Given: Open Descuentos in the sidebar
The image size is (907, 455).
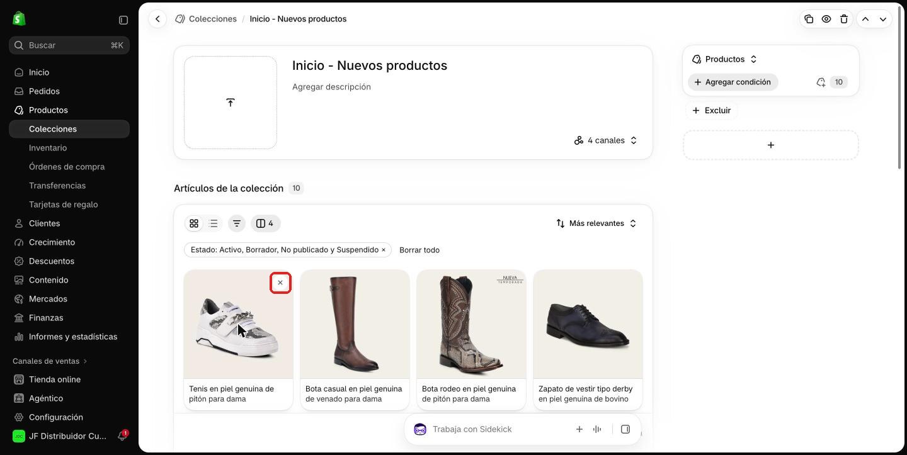Looking at the screenshot, I should point(69,261).
